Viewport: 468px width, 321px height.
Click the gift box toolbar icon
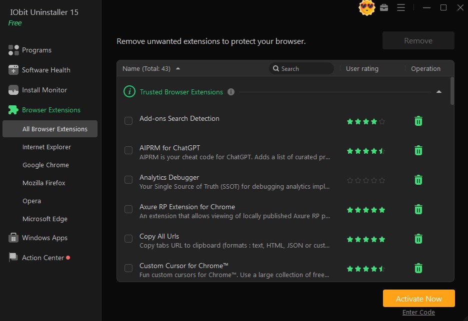click(x=384, y=8)
